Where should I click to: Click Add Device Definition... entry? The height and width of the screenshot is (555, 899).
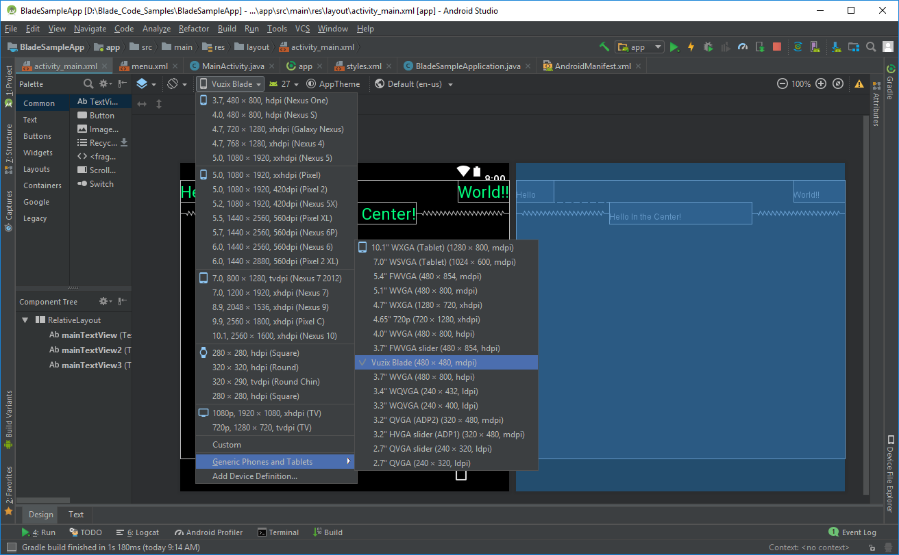[x=276, y=476]
